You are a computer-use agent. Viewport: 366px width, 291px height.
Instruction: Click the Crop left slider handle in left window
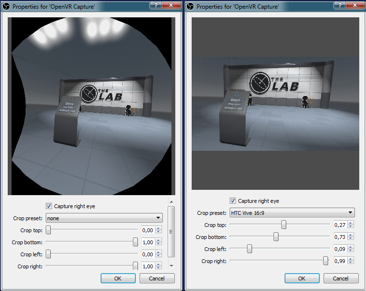[x=48, y=254]
